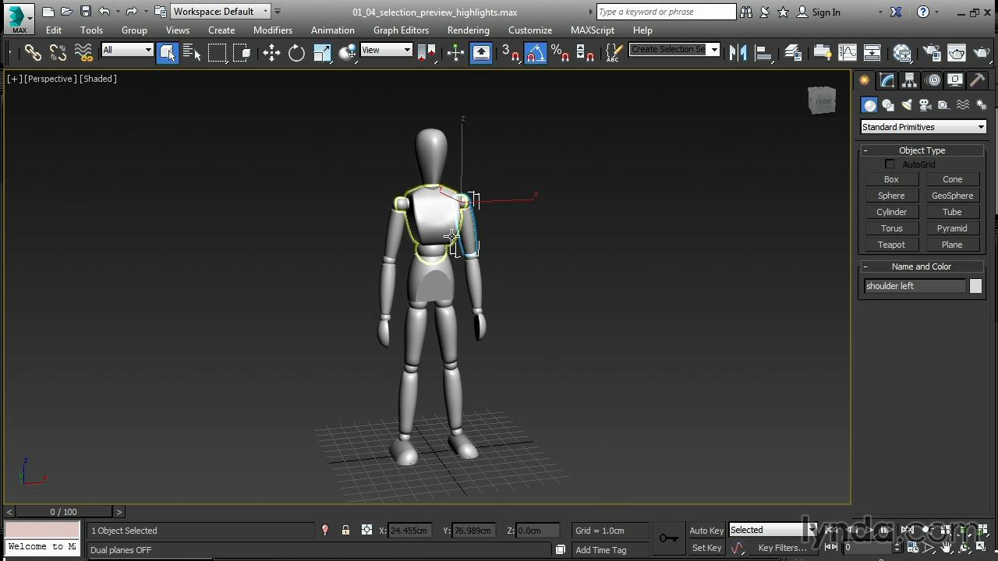
Task: Open the Graph Editors menu
Action: (x=401, y=30)
